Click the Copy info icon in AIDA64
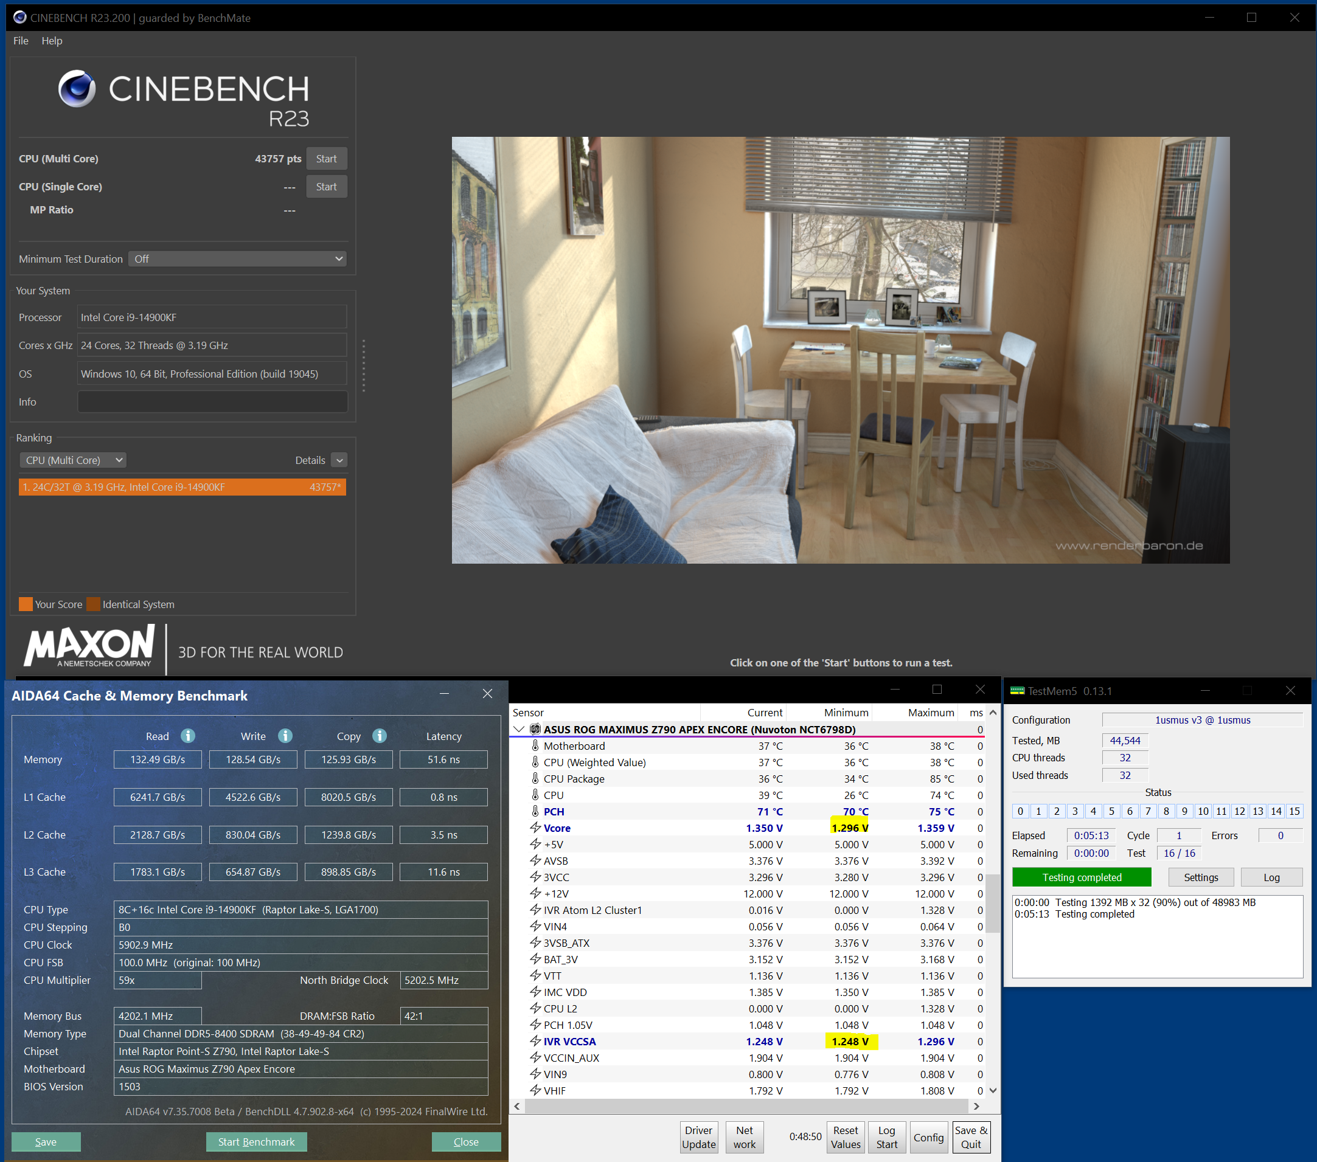This screenshot has height=1162, width=1317. click(x=380, y=736)
